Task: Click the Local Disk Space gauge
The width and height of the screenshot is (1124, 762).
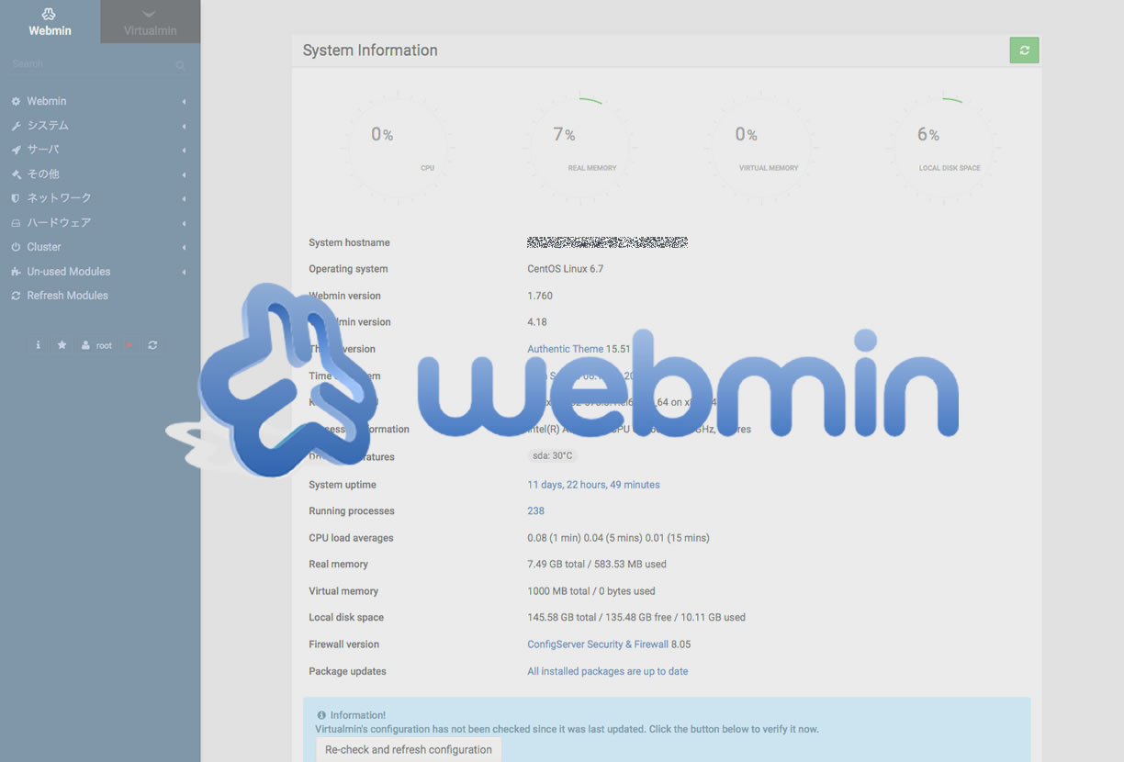Action: (944, 147)
